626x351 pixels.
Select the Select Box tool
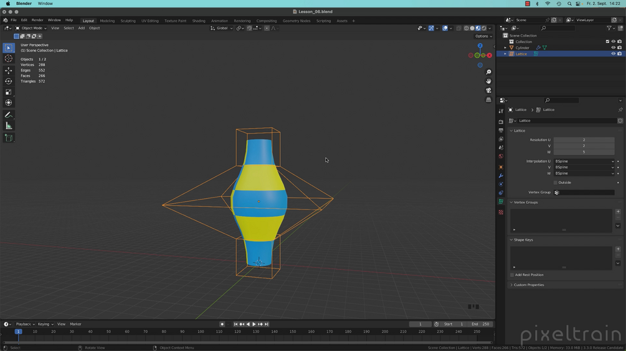click(x=8, y=48)
